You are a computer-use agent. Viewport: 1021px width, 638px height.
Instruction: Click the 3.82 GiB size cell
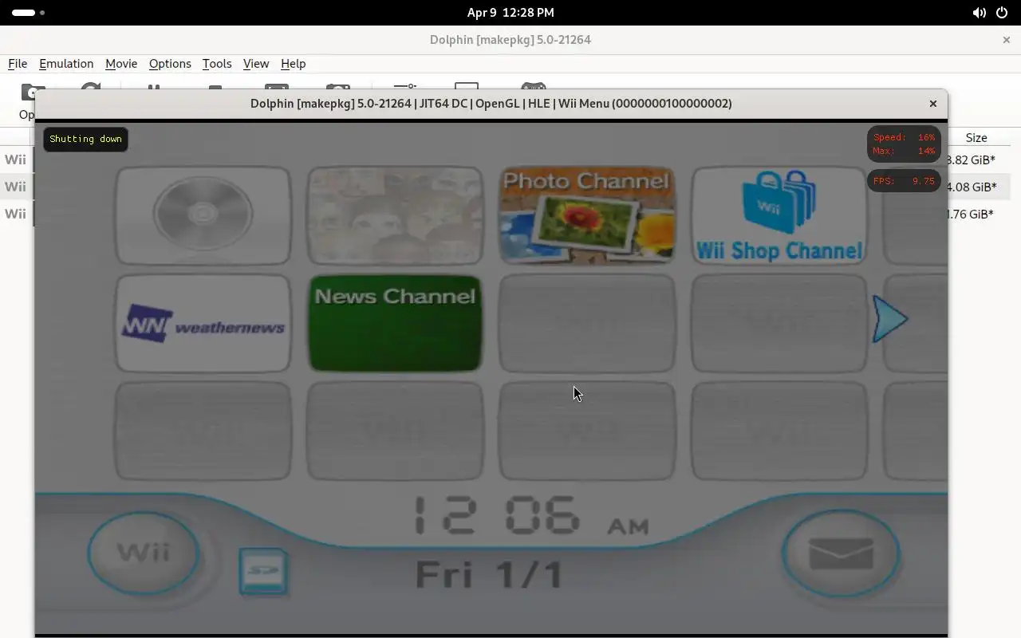pyautogui.click(x=972, y=160)
